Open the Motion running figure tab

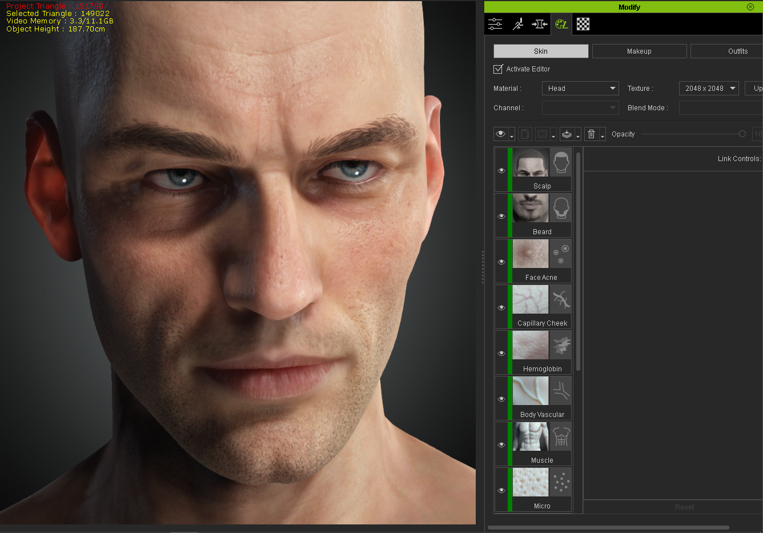(517, 24)
